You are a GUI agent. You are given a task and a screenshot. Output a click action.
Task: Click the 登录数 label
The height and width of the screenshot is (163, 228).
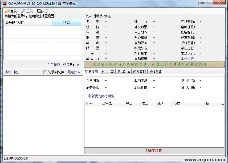[x=68, y=65]
